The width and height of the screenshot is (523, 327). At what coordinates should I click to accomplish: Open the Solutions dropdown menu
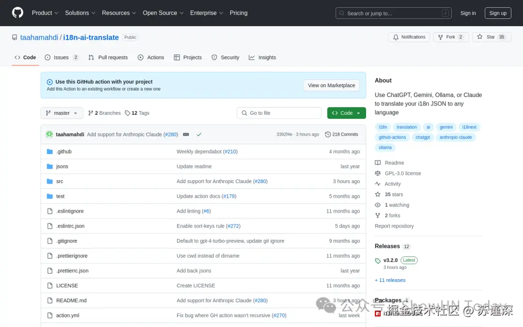(x=80, y=13)
